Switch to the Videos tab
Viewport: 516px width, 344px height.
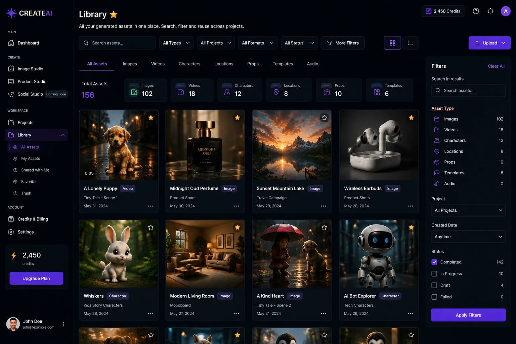point(158,64)
